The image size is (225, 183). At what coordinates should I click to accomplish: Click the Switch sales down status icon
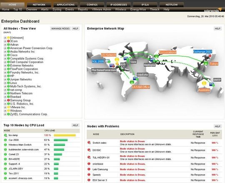89,143
